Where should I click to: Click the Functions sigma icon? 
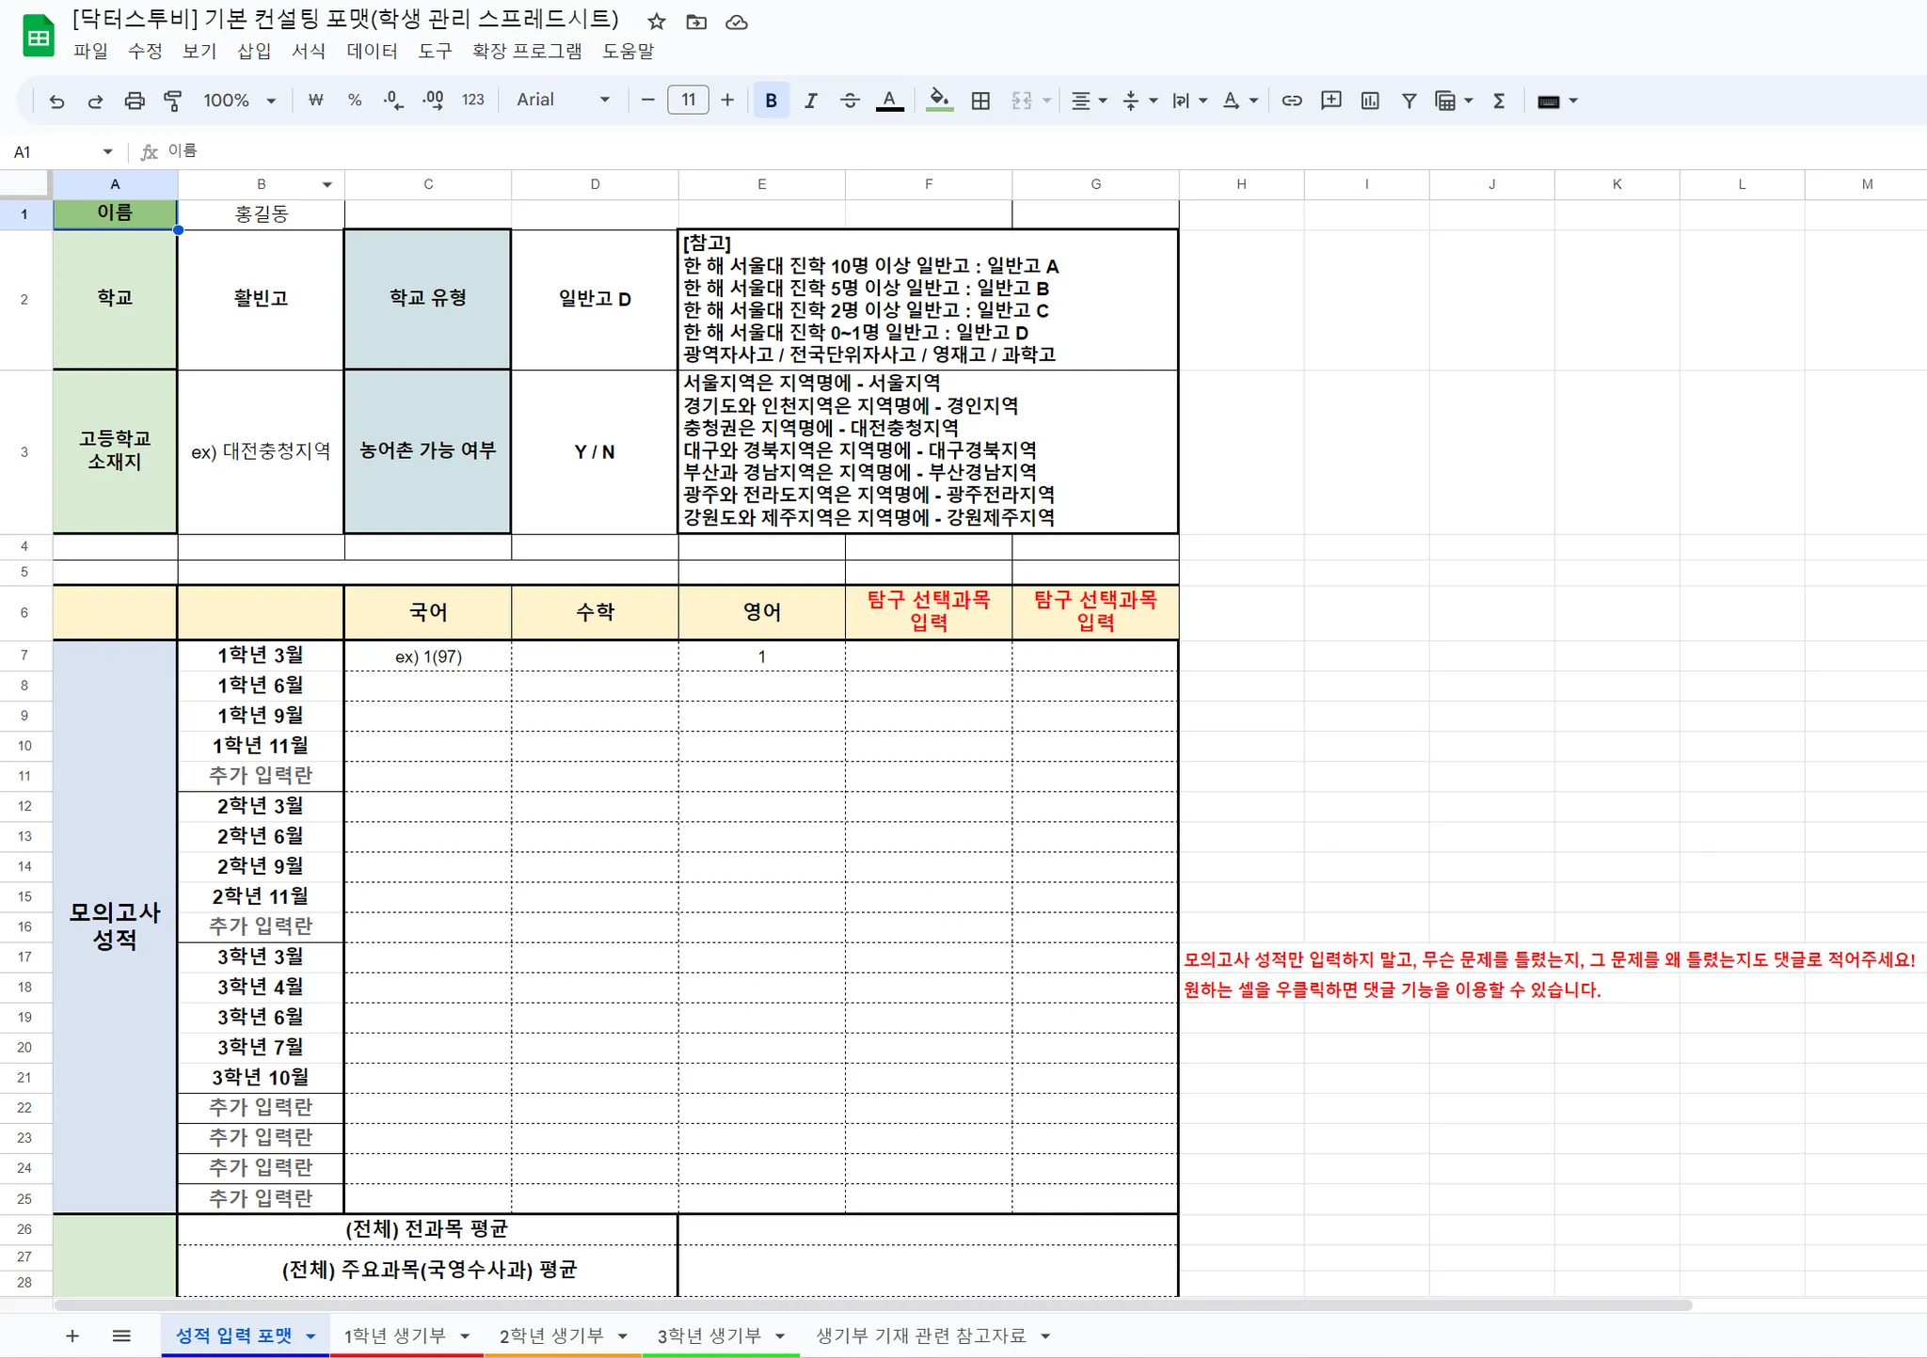(x=1499, y=101)
